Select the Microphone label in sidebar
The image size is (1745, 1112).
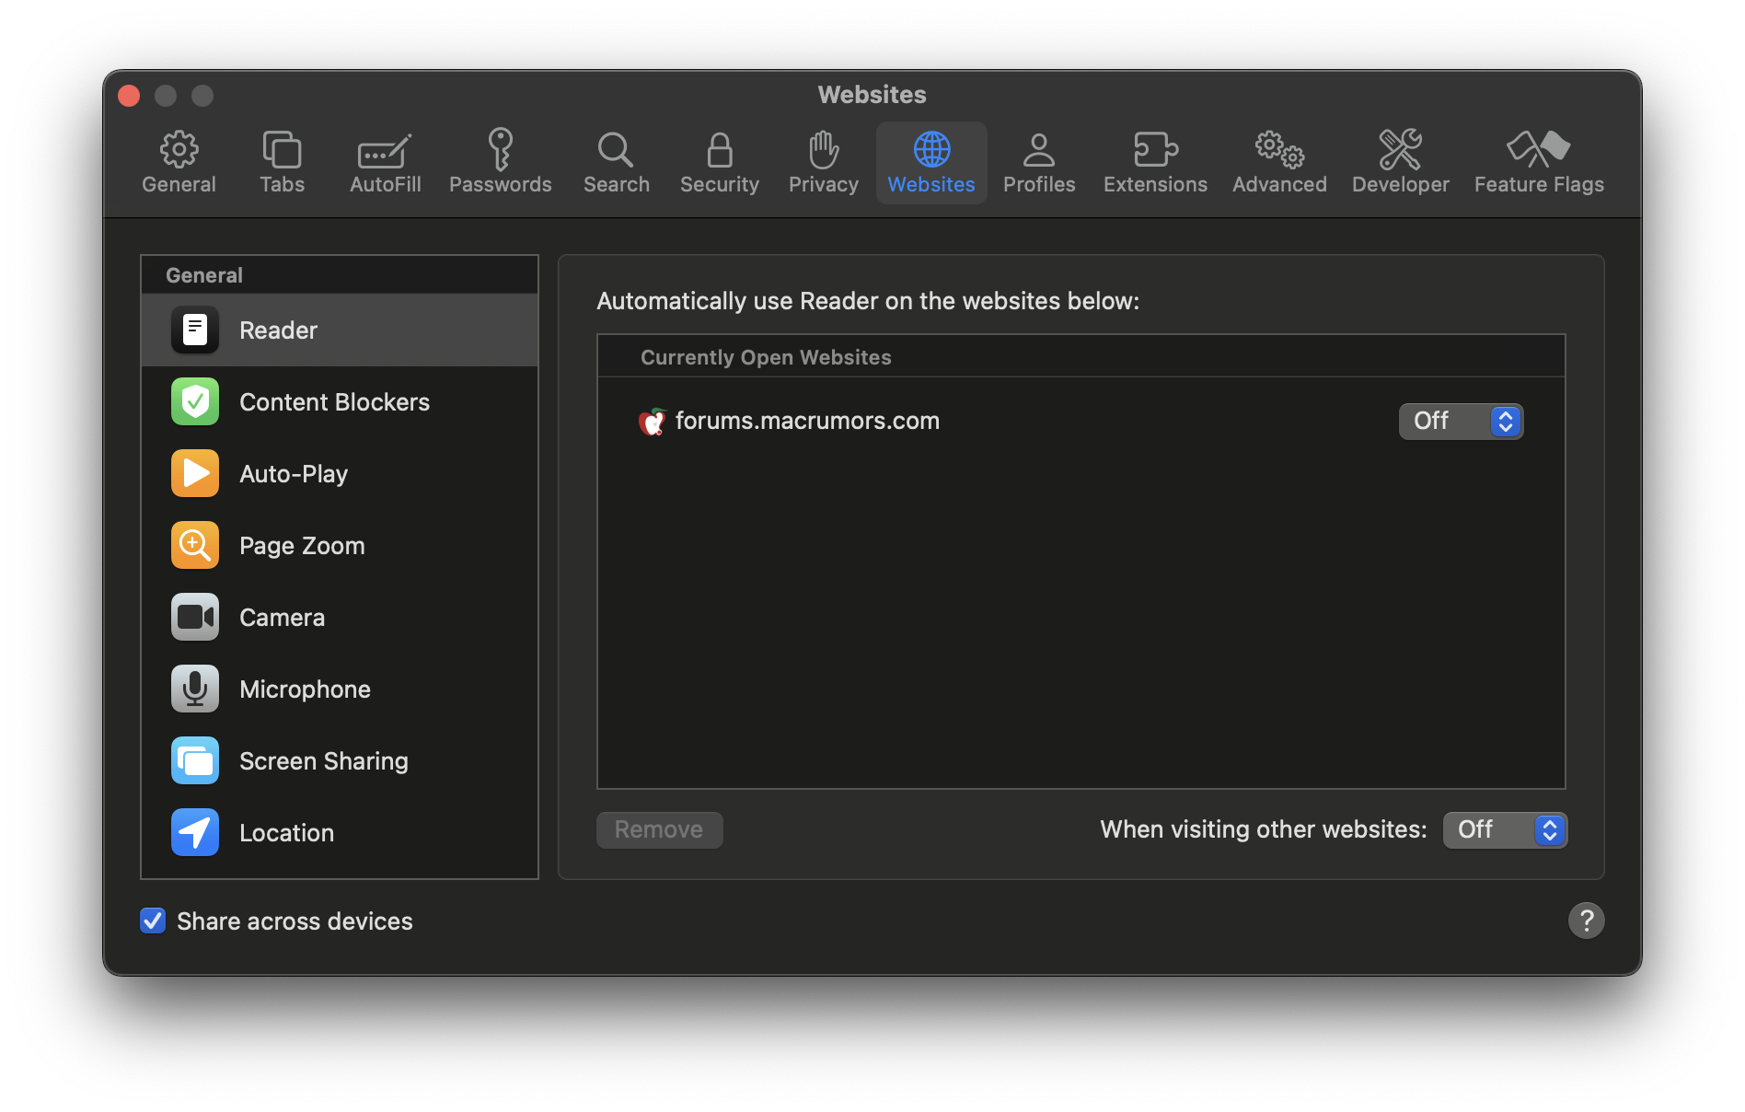(x=305, y=689)
